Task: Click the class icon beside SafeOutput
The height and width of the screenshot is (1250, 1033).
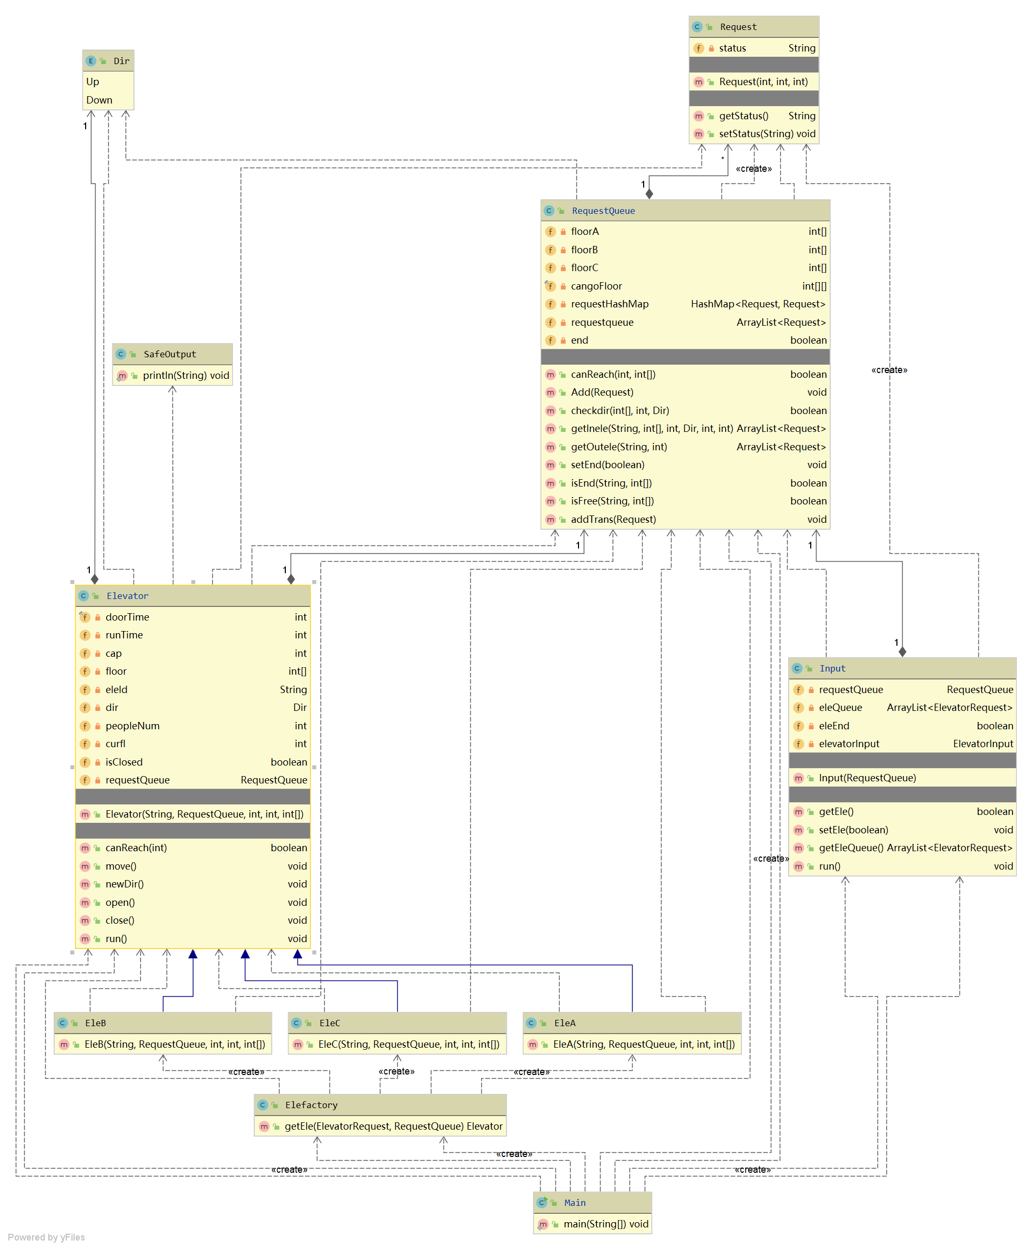Action: [121, 354]
